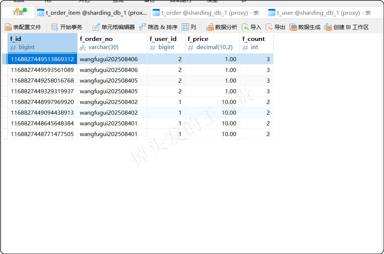Select the f_user_id column header
The height and width of the screenshot is (254, 384).
166,43
